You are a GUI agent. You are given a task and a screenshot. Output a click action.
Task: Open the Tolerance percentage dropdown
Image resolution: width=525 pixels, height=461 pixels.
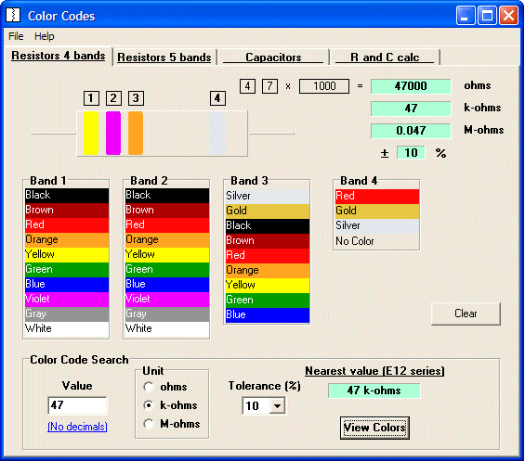coord(277,406)
